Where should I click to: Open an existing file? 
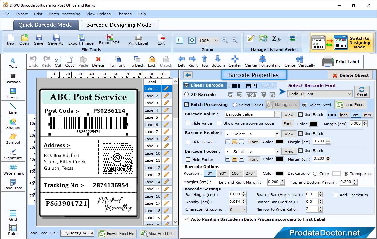tap(24, 40)
